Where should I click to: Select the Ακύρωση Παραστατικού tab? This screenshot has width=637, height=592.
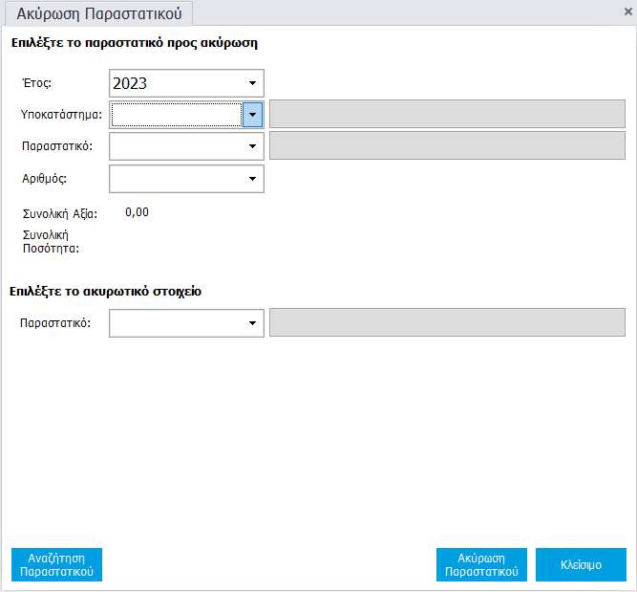click(99, 13)
